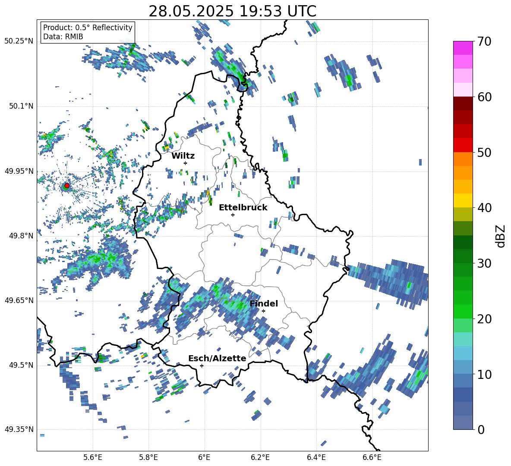This screenshot has width=511, height=466.
Task: Click the title 28.05.2025 19:53 UTC
Action: click(232, 11)
